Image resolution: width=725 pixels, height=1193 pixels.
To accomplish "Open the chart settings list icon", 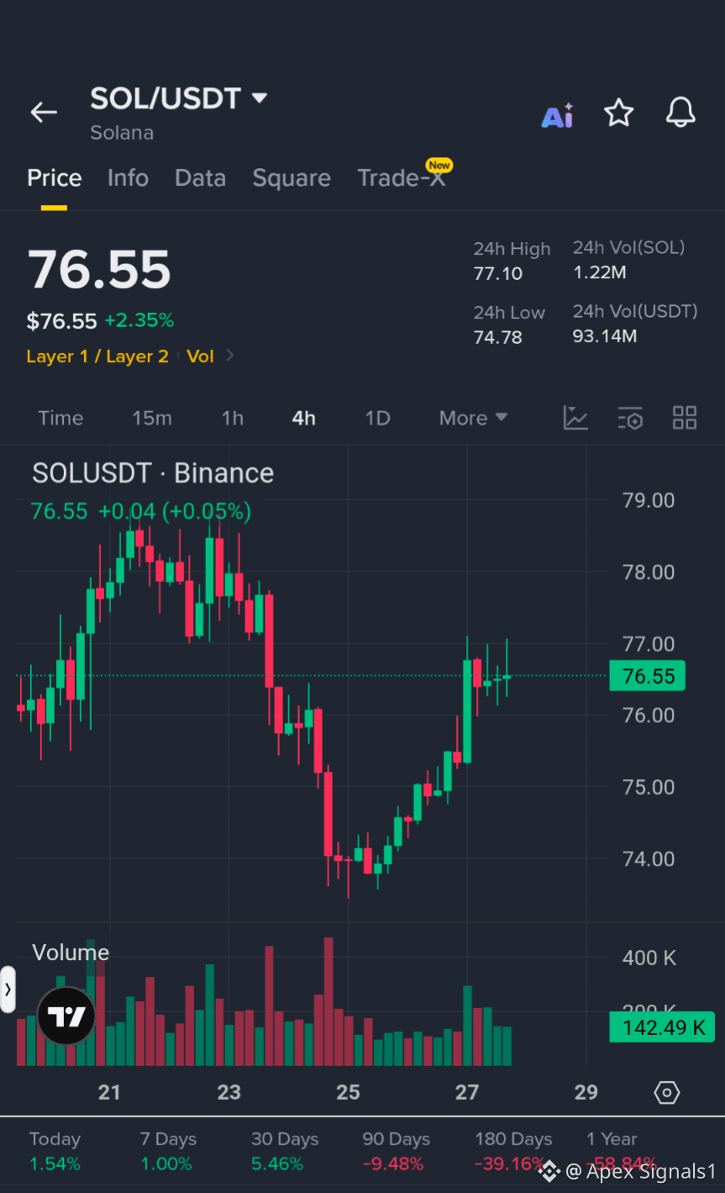I will click(630, 418).
